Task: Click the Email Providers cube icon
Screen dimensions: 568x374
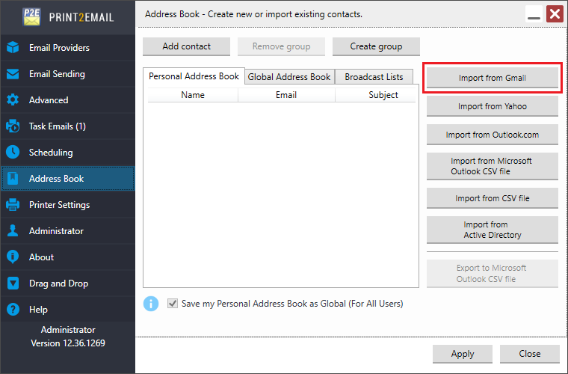Action: 13,48
